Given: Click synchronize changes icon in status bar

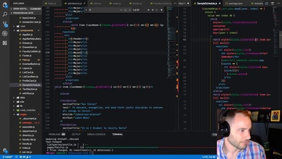Looking at the screenshot, I should pos(16,157).
